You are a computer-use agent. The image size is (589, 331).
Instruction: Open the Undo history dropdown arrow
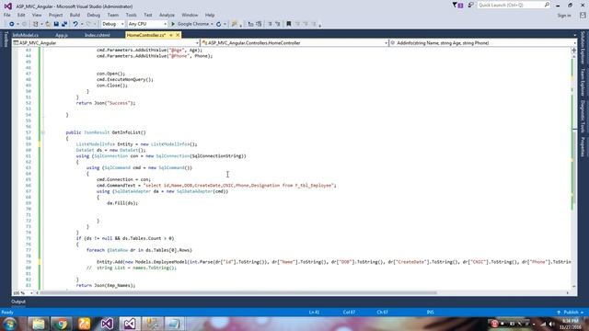(82, 24)
